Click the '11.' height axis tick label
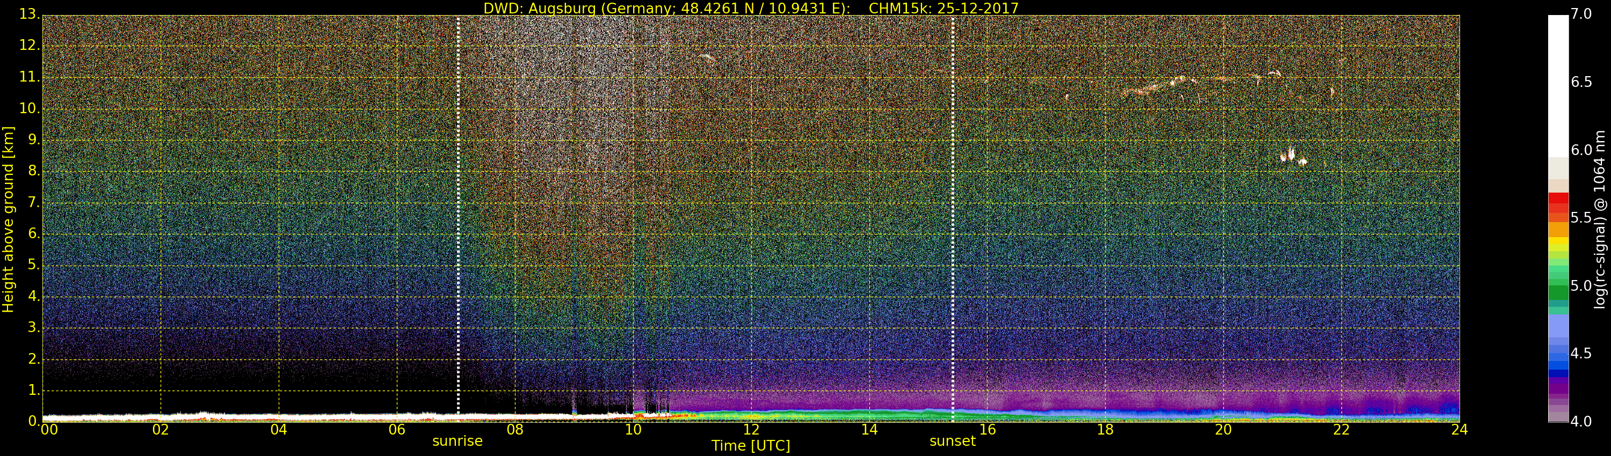The height and width of the screenshot is (456, 1611). (29, 77)
